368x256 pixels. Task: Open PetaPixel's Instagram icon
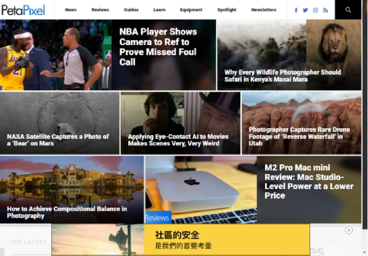pyautogui.click(x=315, y=10)
